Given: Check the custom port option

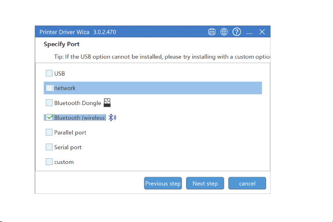Looking at the screenshot, I should [x=49, y=162].
